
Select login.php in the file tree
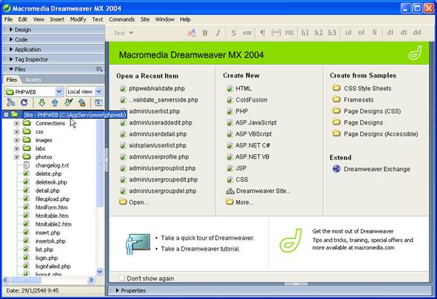click(x=46, y=258)
